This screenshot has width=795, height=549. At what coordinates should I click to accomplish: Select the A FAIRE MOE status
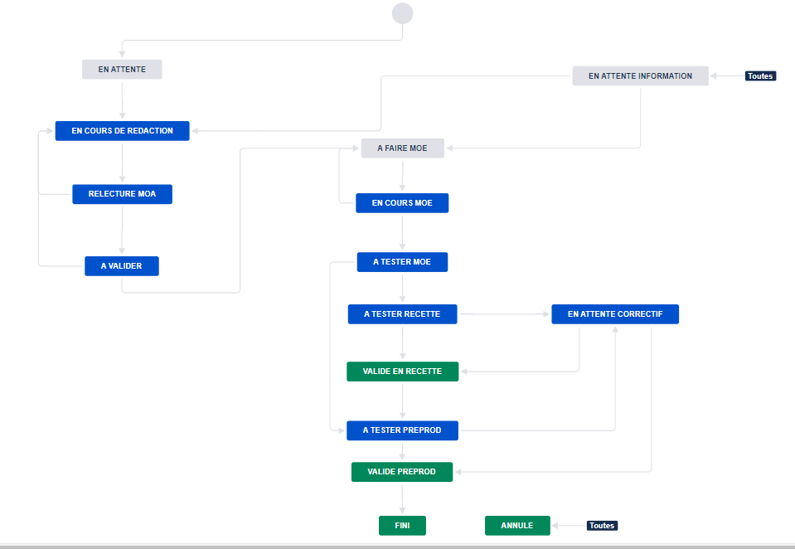(x=403, y=148)
